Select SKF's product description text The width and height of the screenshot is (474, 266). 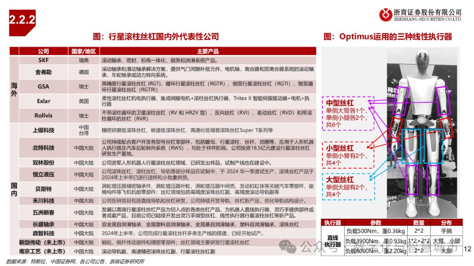159,60
